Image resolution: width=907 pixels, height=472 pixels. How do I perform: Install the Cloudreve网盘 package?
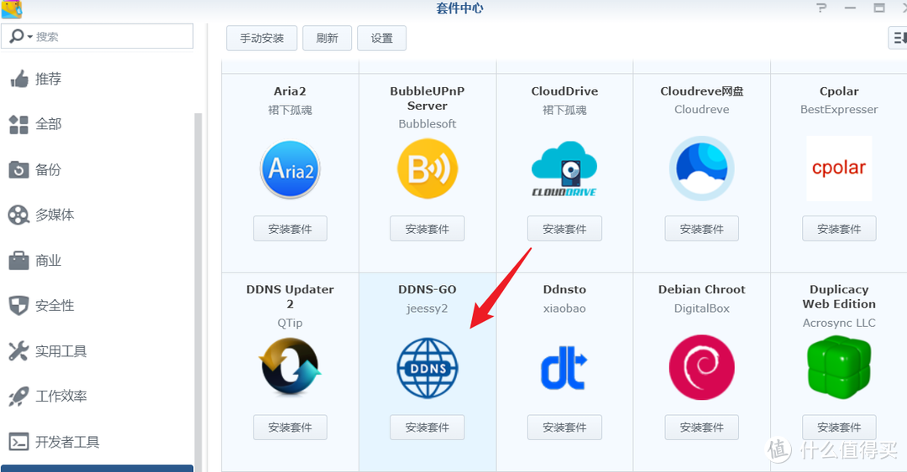pyautogui.click(x=701, y=229)
